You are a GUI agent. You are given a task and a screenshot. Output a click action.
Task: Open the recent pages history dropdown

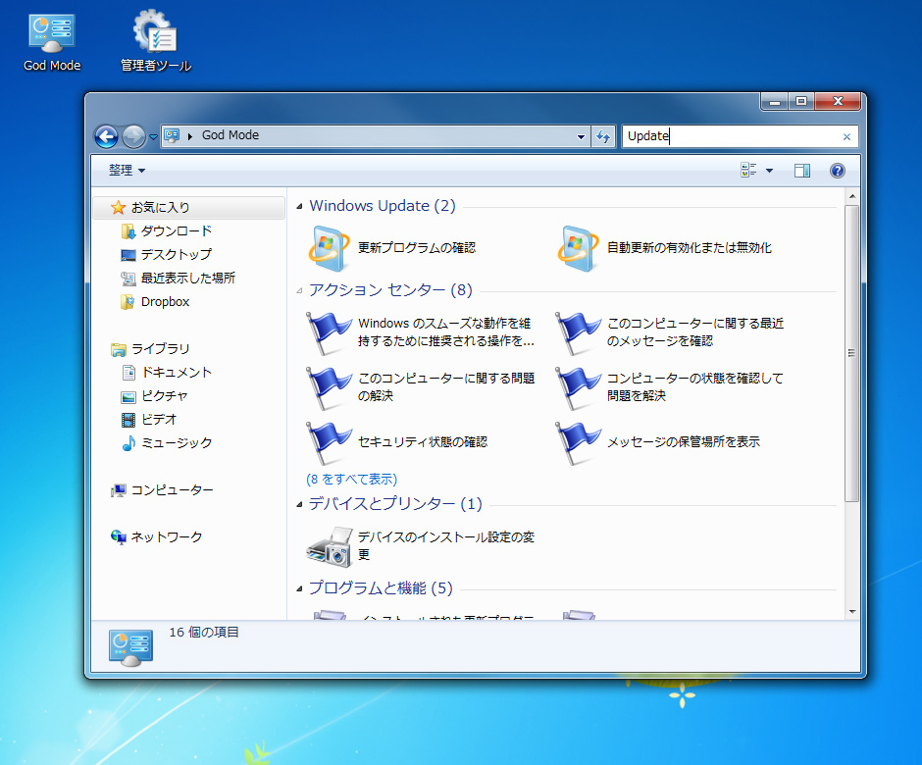coord(153,137)
